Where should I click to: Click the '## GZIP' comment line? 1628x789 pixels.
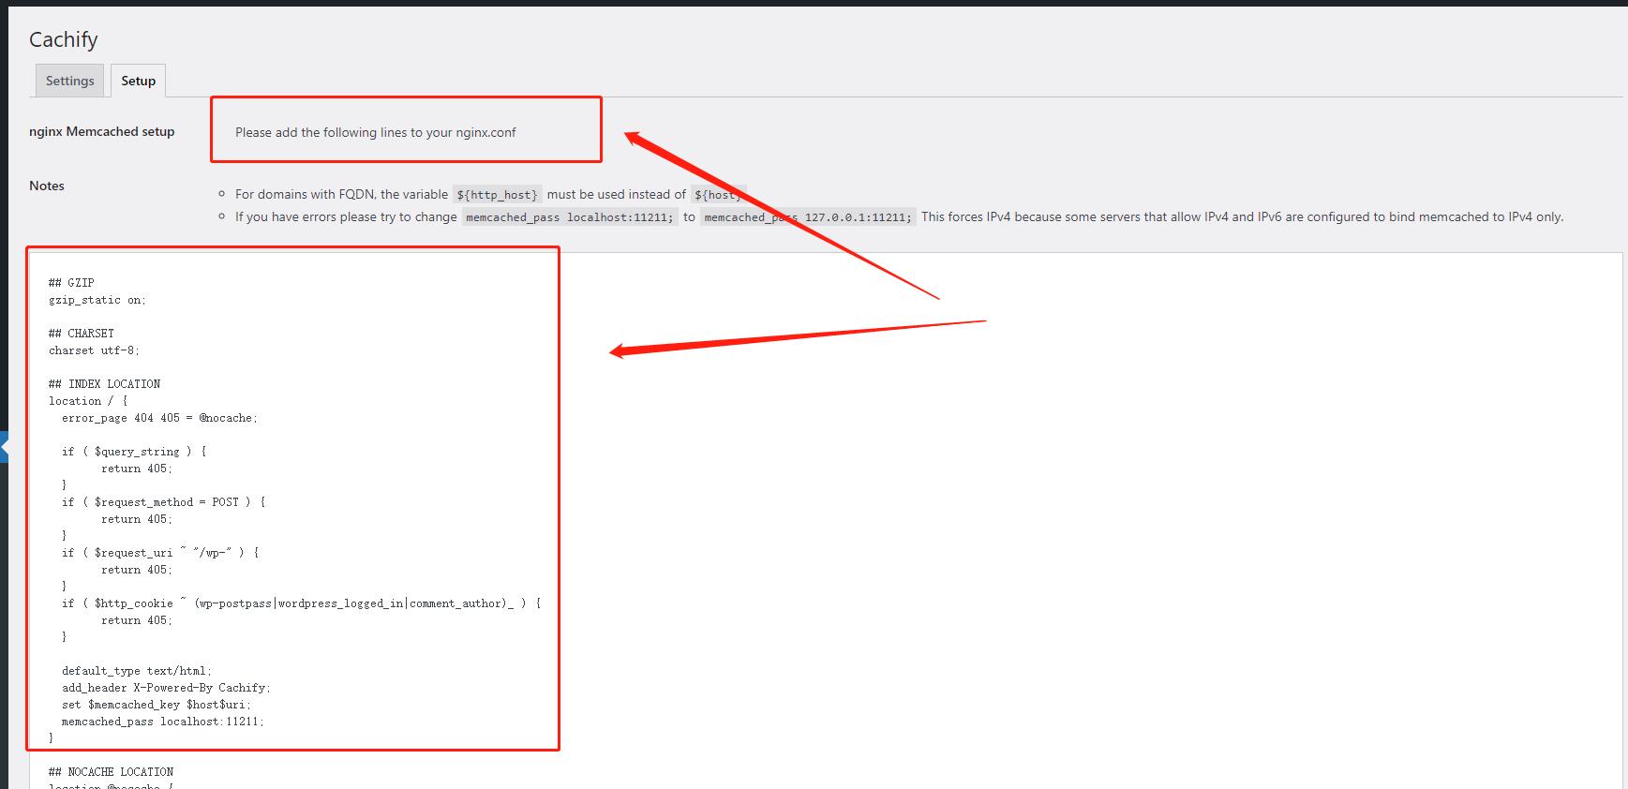pyautogui.click(x=71, y=283)
